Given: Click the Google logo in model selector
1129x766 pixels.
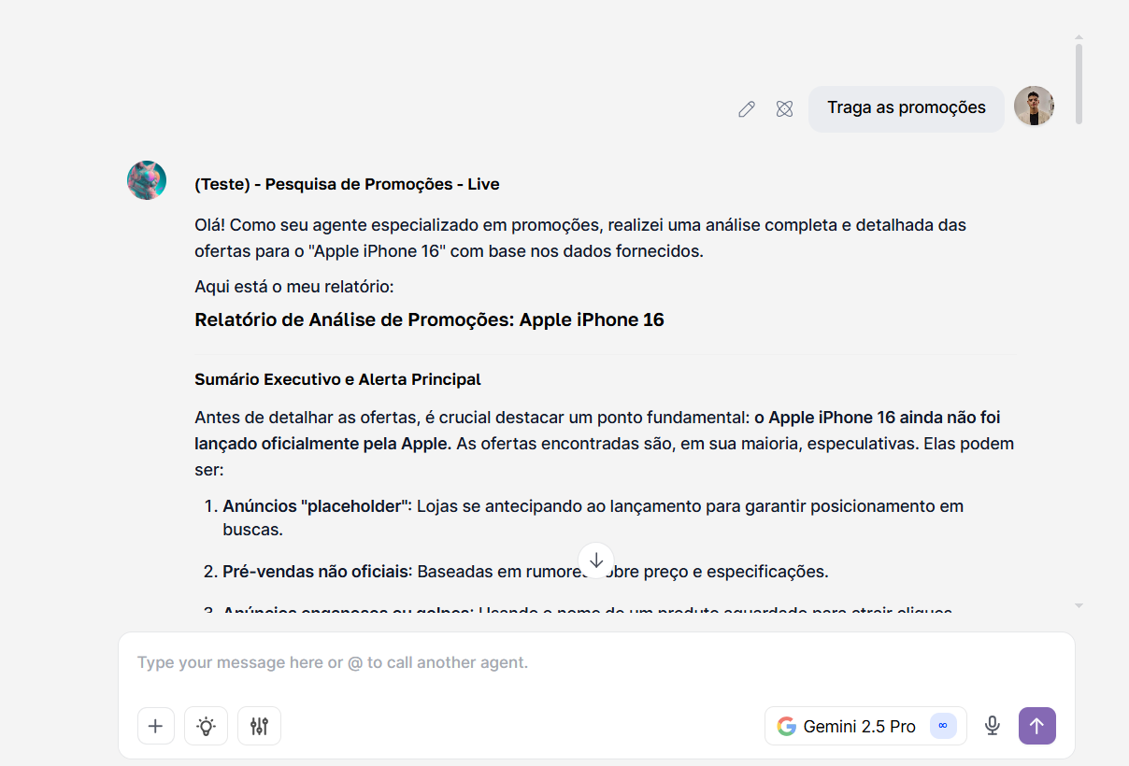Looking at the screenshot, I should click(786, 726).
